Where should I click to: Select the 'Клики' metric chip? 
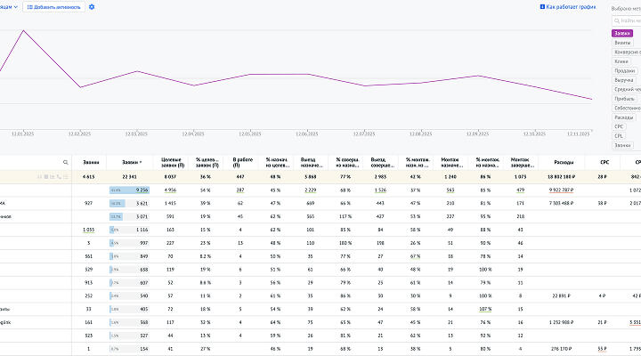point(622,61)
